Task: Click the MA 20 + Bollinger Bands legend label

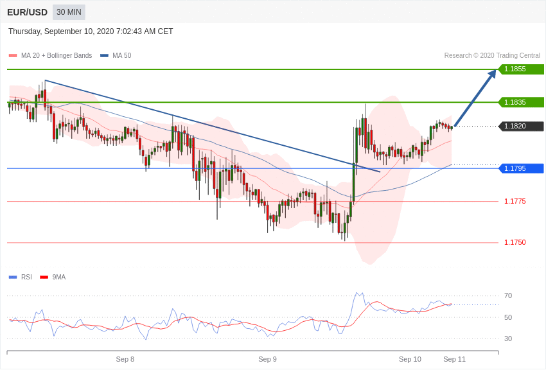Action: [x=57, y=55]
